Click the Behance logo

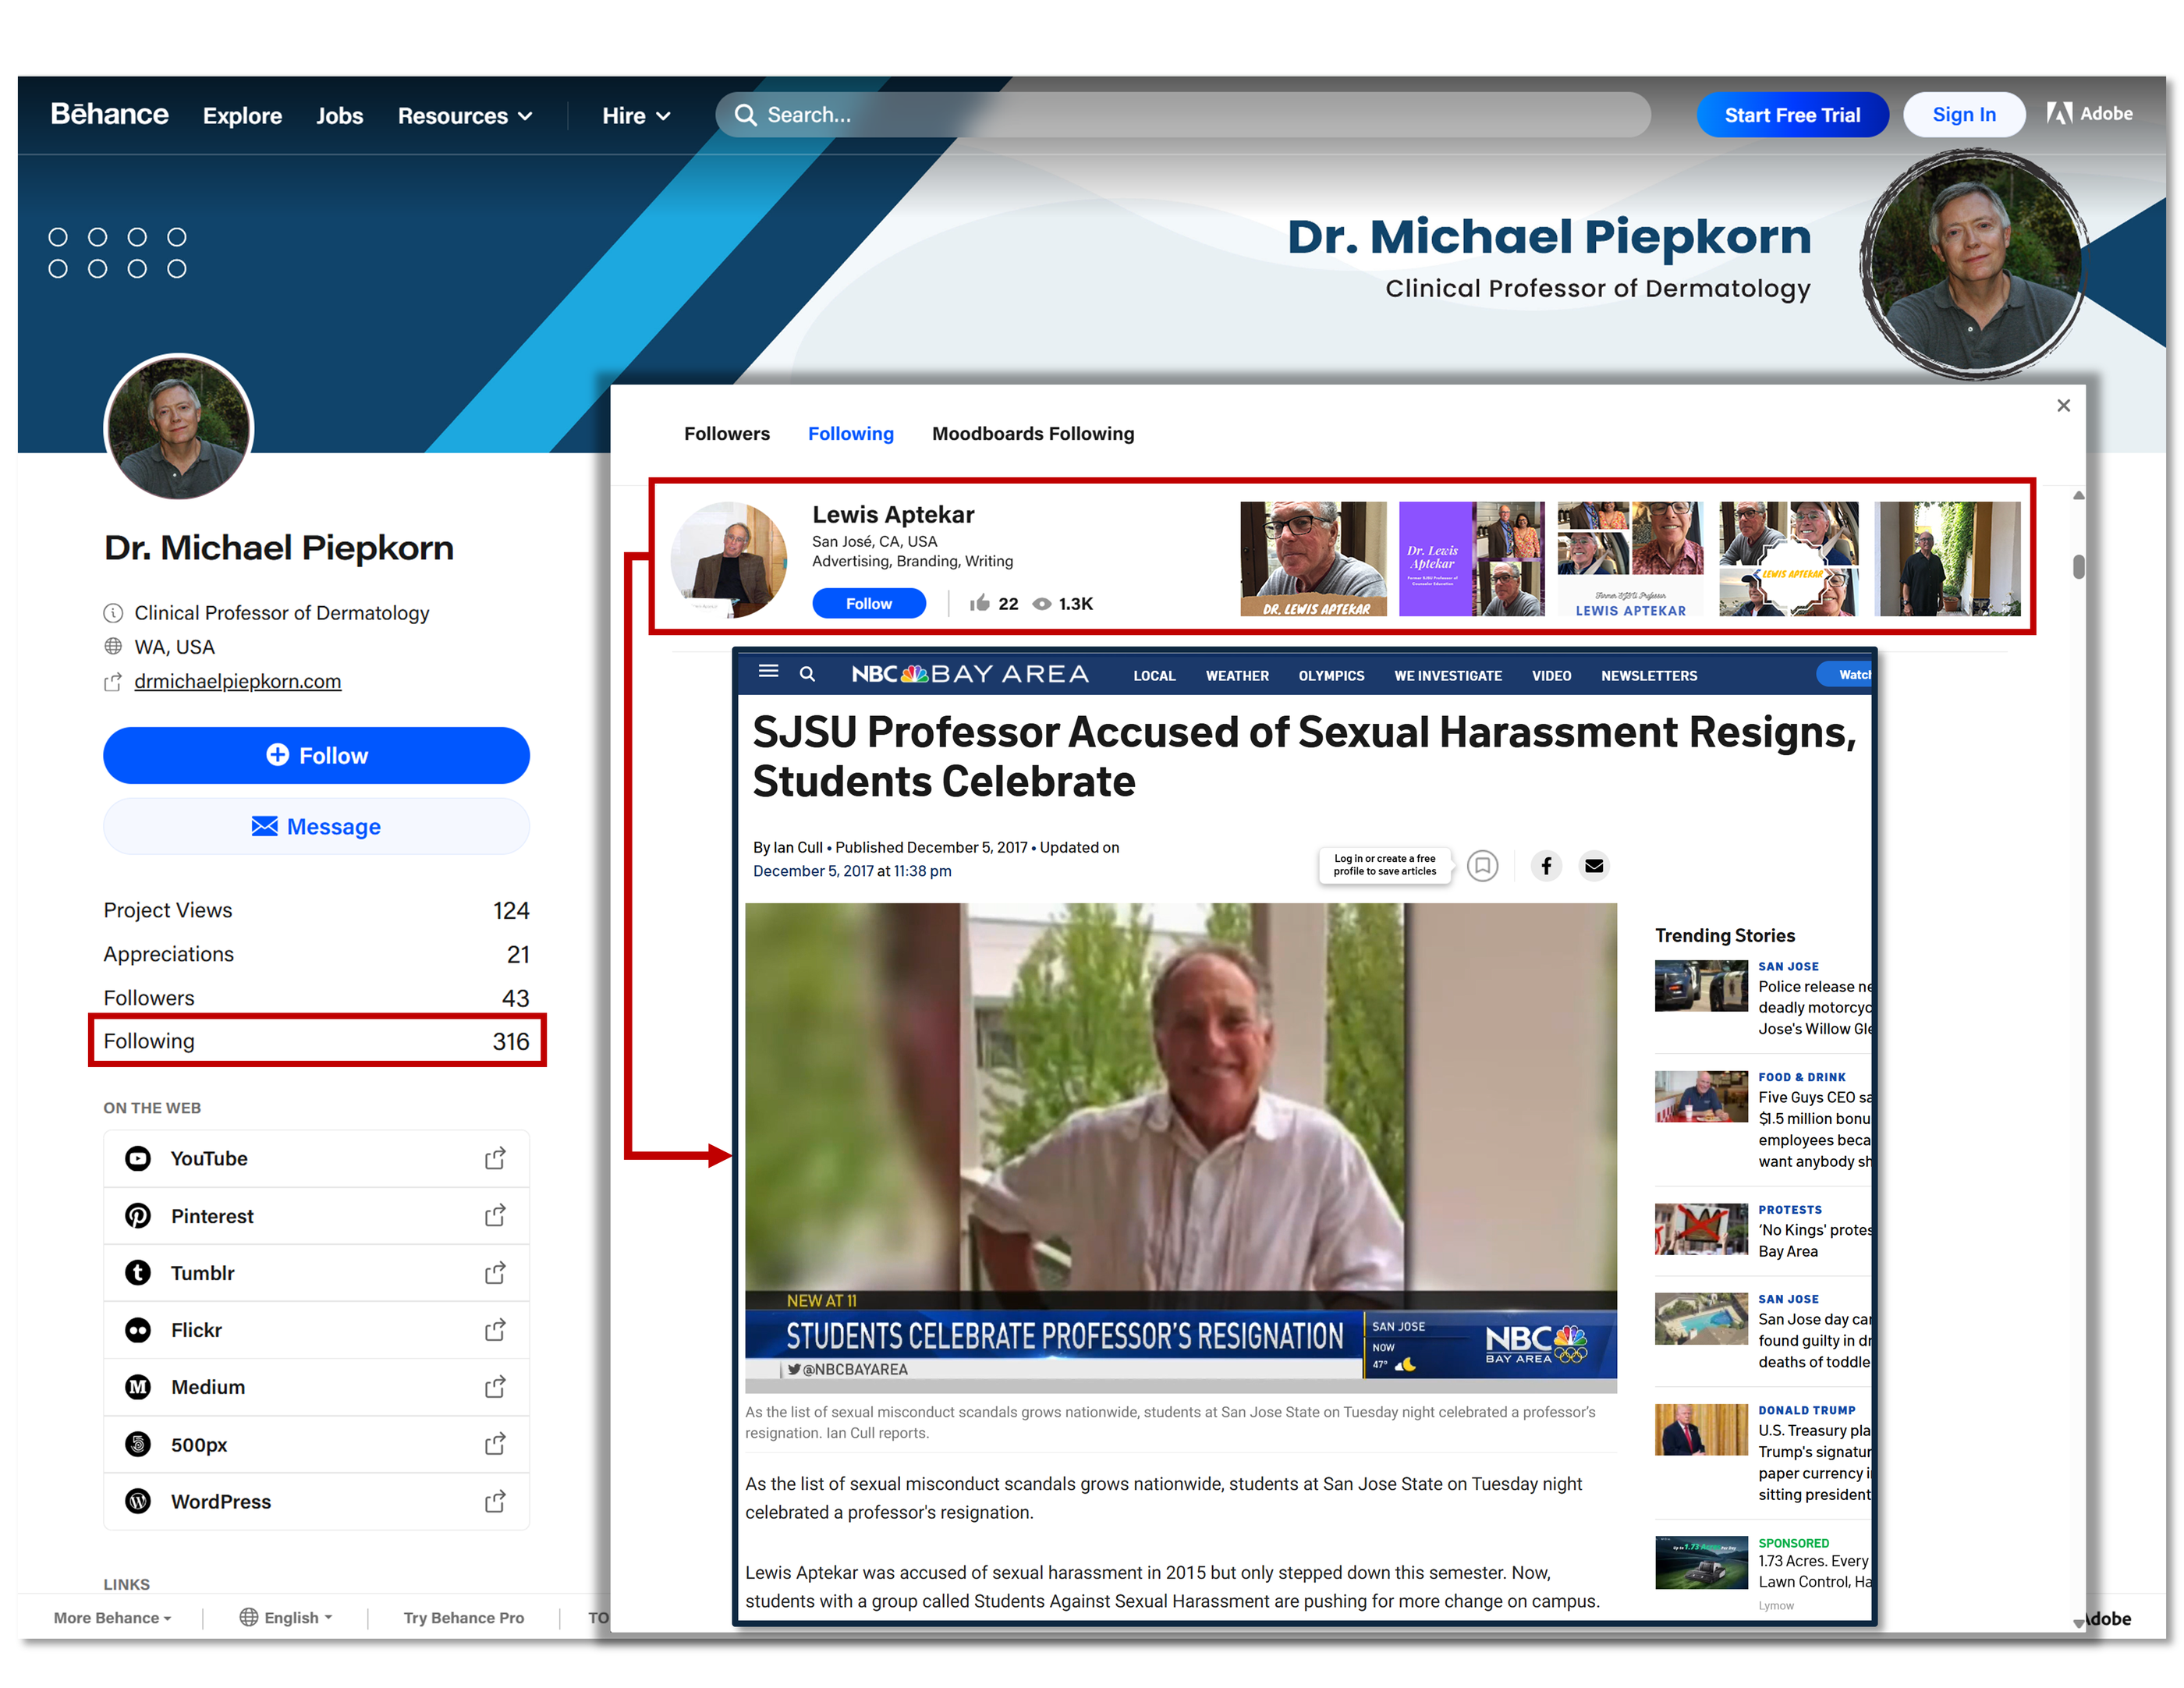pos(109,114)
